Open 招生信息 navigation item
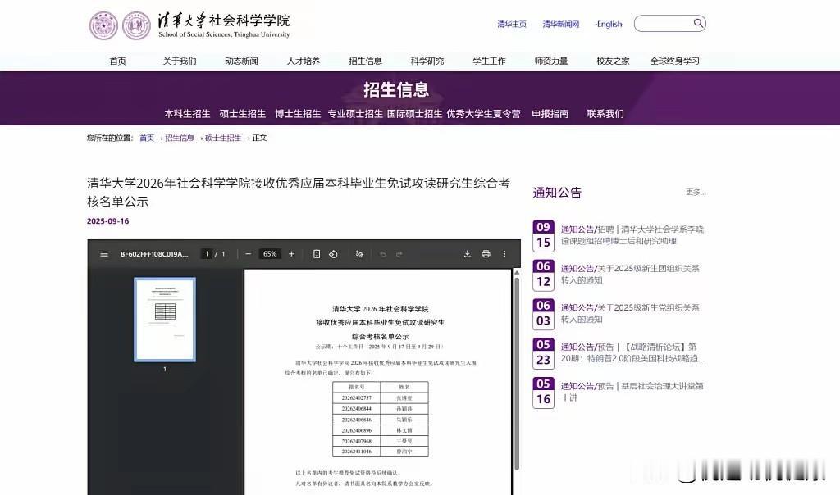 [365, 61]
